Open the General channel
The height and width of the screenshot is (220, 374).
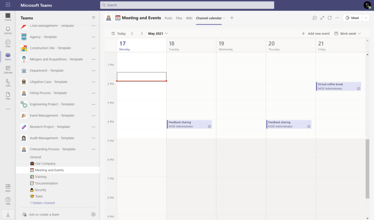tap(35, 157)
